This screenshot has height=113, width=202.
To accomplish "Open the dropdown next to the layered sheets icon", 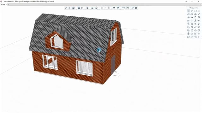I will tap(130, 8).
